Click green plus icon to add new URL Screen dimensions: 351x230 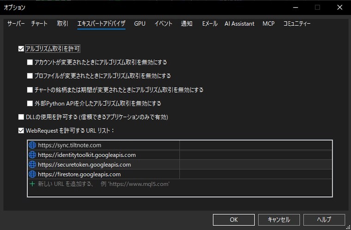32,184
